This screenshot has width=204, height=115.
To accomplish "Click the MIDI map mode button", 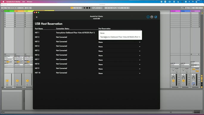I will (x=191, y=8).
